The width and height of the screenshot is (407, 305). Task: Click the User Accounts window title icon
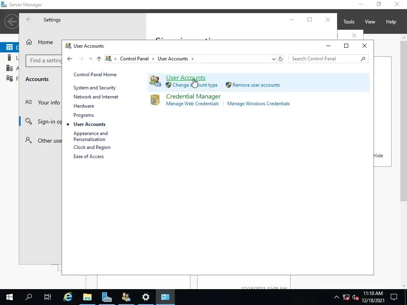[x=68, y=46]
